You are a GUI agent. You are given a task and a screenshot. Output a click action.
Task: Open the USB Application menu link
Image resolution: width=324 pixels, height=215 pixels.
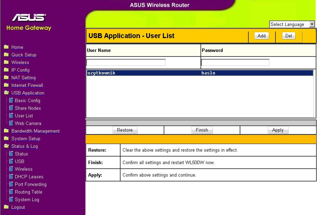28,93
